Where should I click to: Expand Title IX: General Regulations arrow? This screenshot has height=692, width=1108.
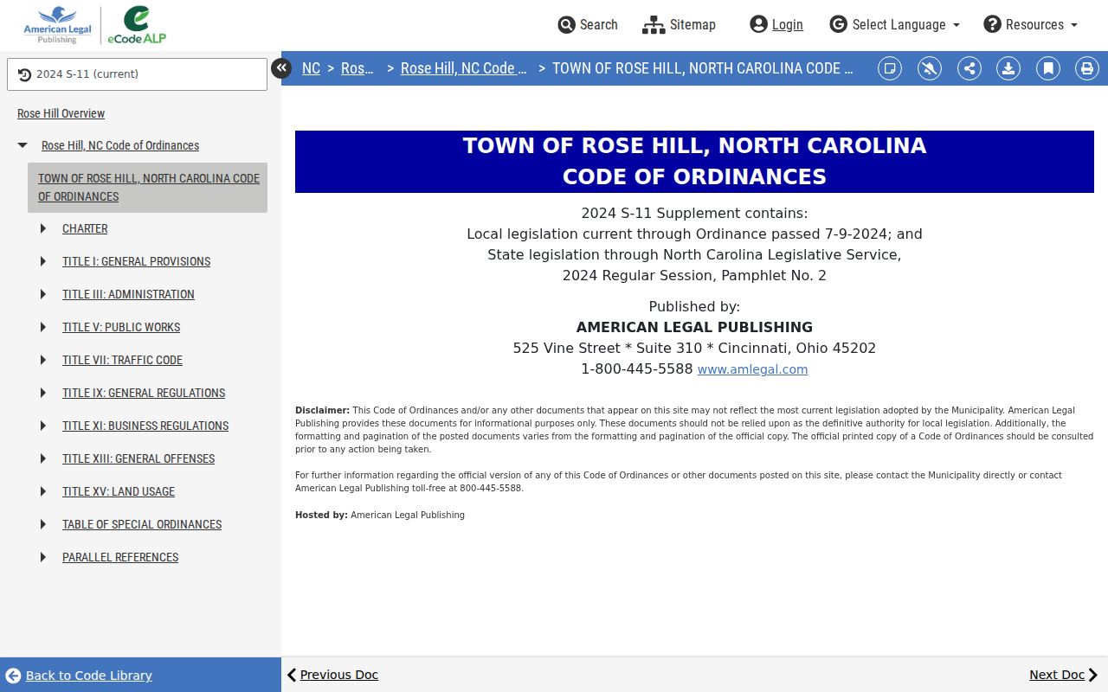click(x=43, y=393)
